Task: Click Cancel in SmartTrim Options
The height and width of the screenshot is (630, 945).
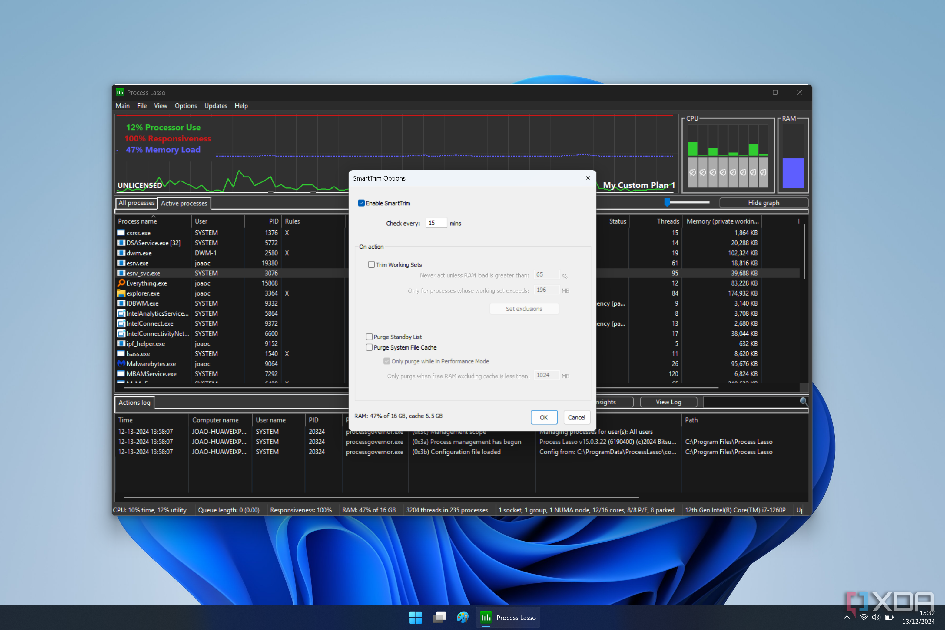Action: click(x=577, y=417)
